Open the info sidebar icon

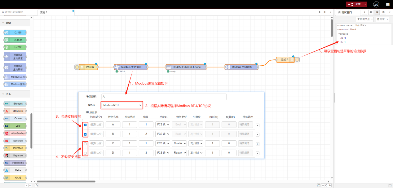coord(364,12)
